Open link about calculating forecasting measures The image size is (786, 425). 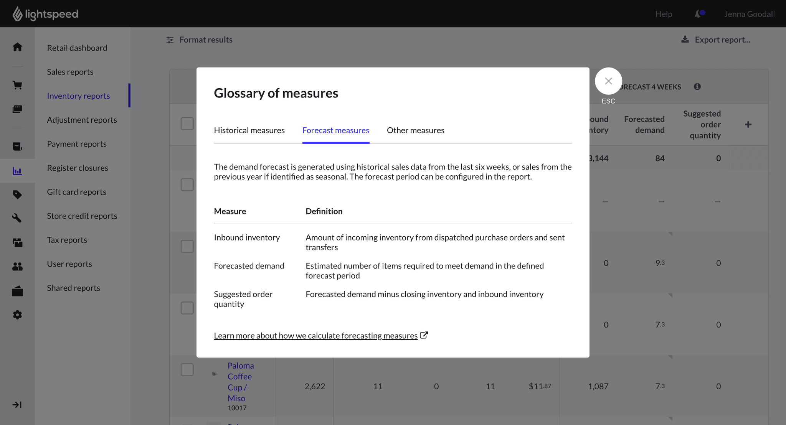[x=316, y=336]
